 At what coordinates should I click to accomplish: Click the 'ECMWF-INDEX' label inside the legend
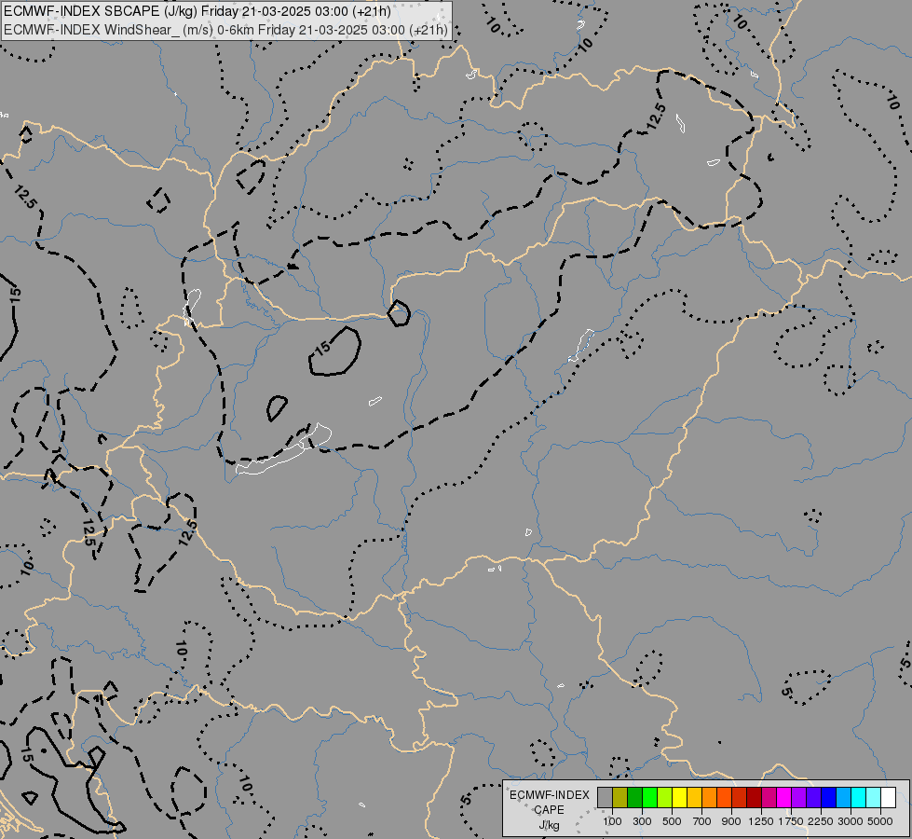550,795
